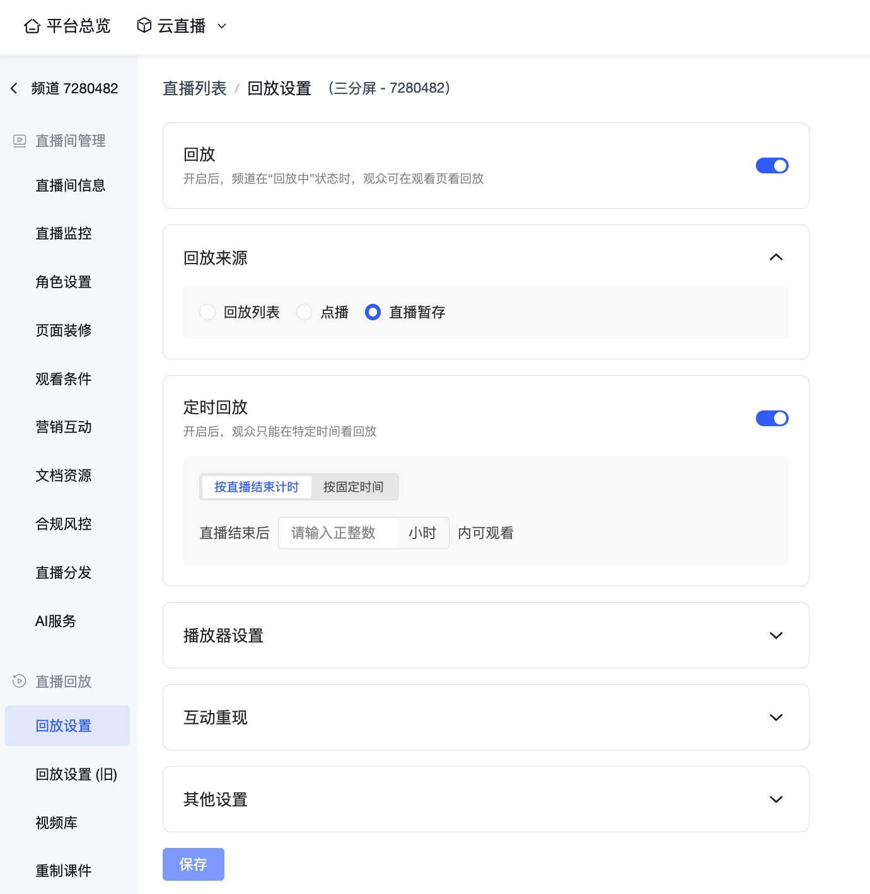Open 回放设置 (旧) in the sidebar
870x894 pixels.
tap(76, 774)
